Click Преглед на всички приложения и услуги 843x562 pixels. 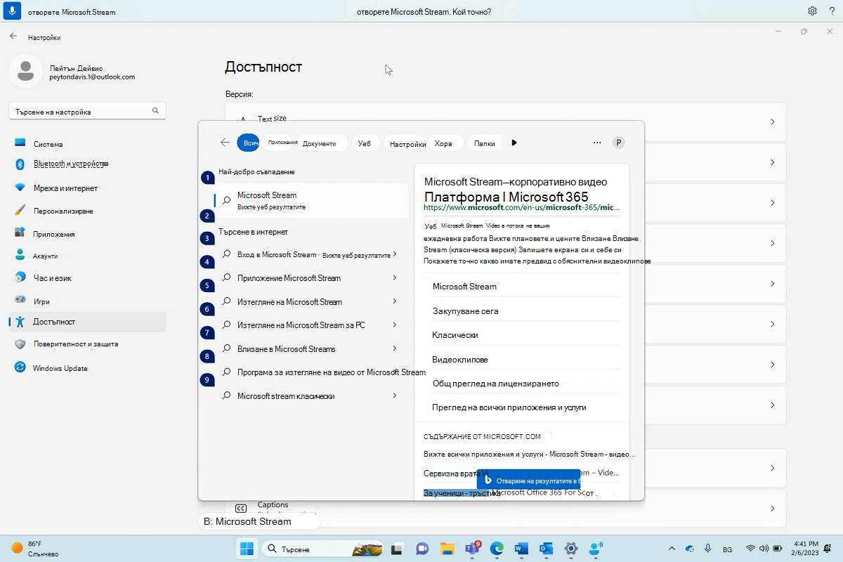(x=509, y=407)
